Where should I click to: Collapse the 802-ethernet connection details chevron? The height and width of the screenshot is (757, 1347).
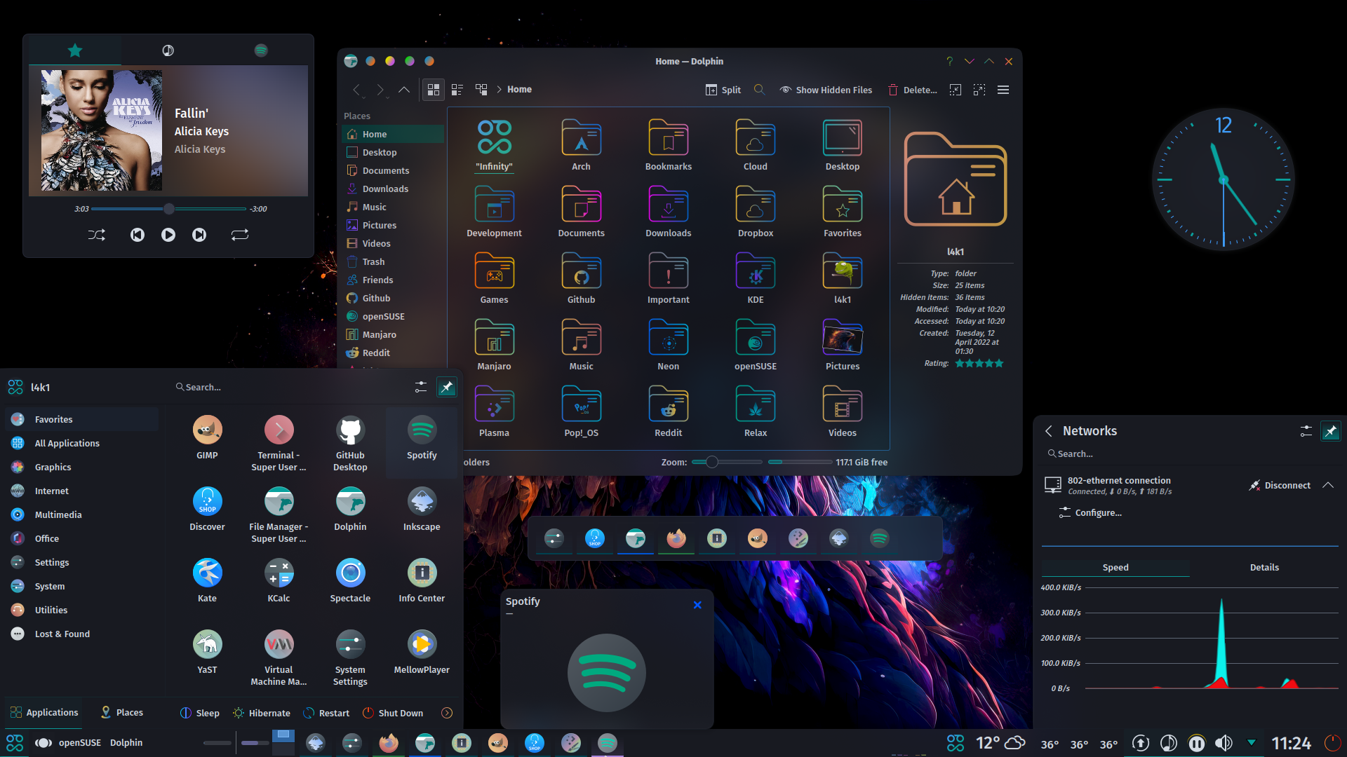pyautogui.click(x=1329, y=484)
